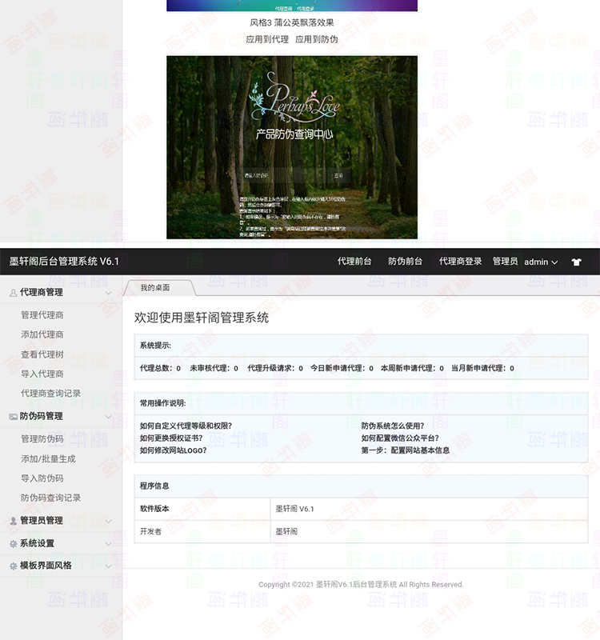The width and height of the screenshot is (600, 640).
Task: Click the gradient style preview strip at top
Action: [292, 6]
